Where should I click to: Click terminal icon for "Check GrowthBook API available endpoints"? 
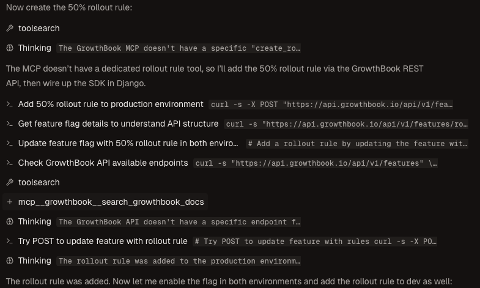click(x=10, y=163)
